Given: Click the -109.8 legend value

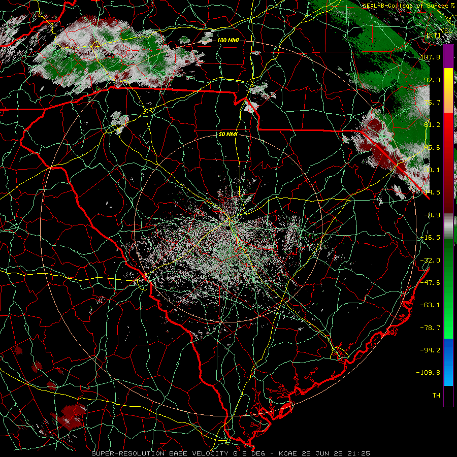Looking at the screenshot, I should tap(428, 373).
